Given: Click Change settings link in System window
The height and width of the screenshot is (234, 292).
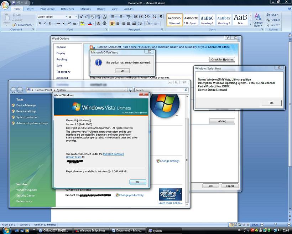Looking at the screenshot, I should point(170,161).
